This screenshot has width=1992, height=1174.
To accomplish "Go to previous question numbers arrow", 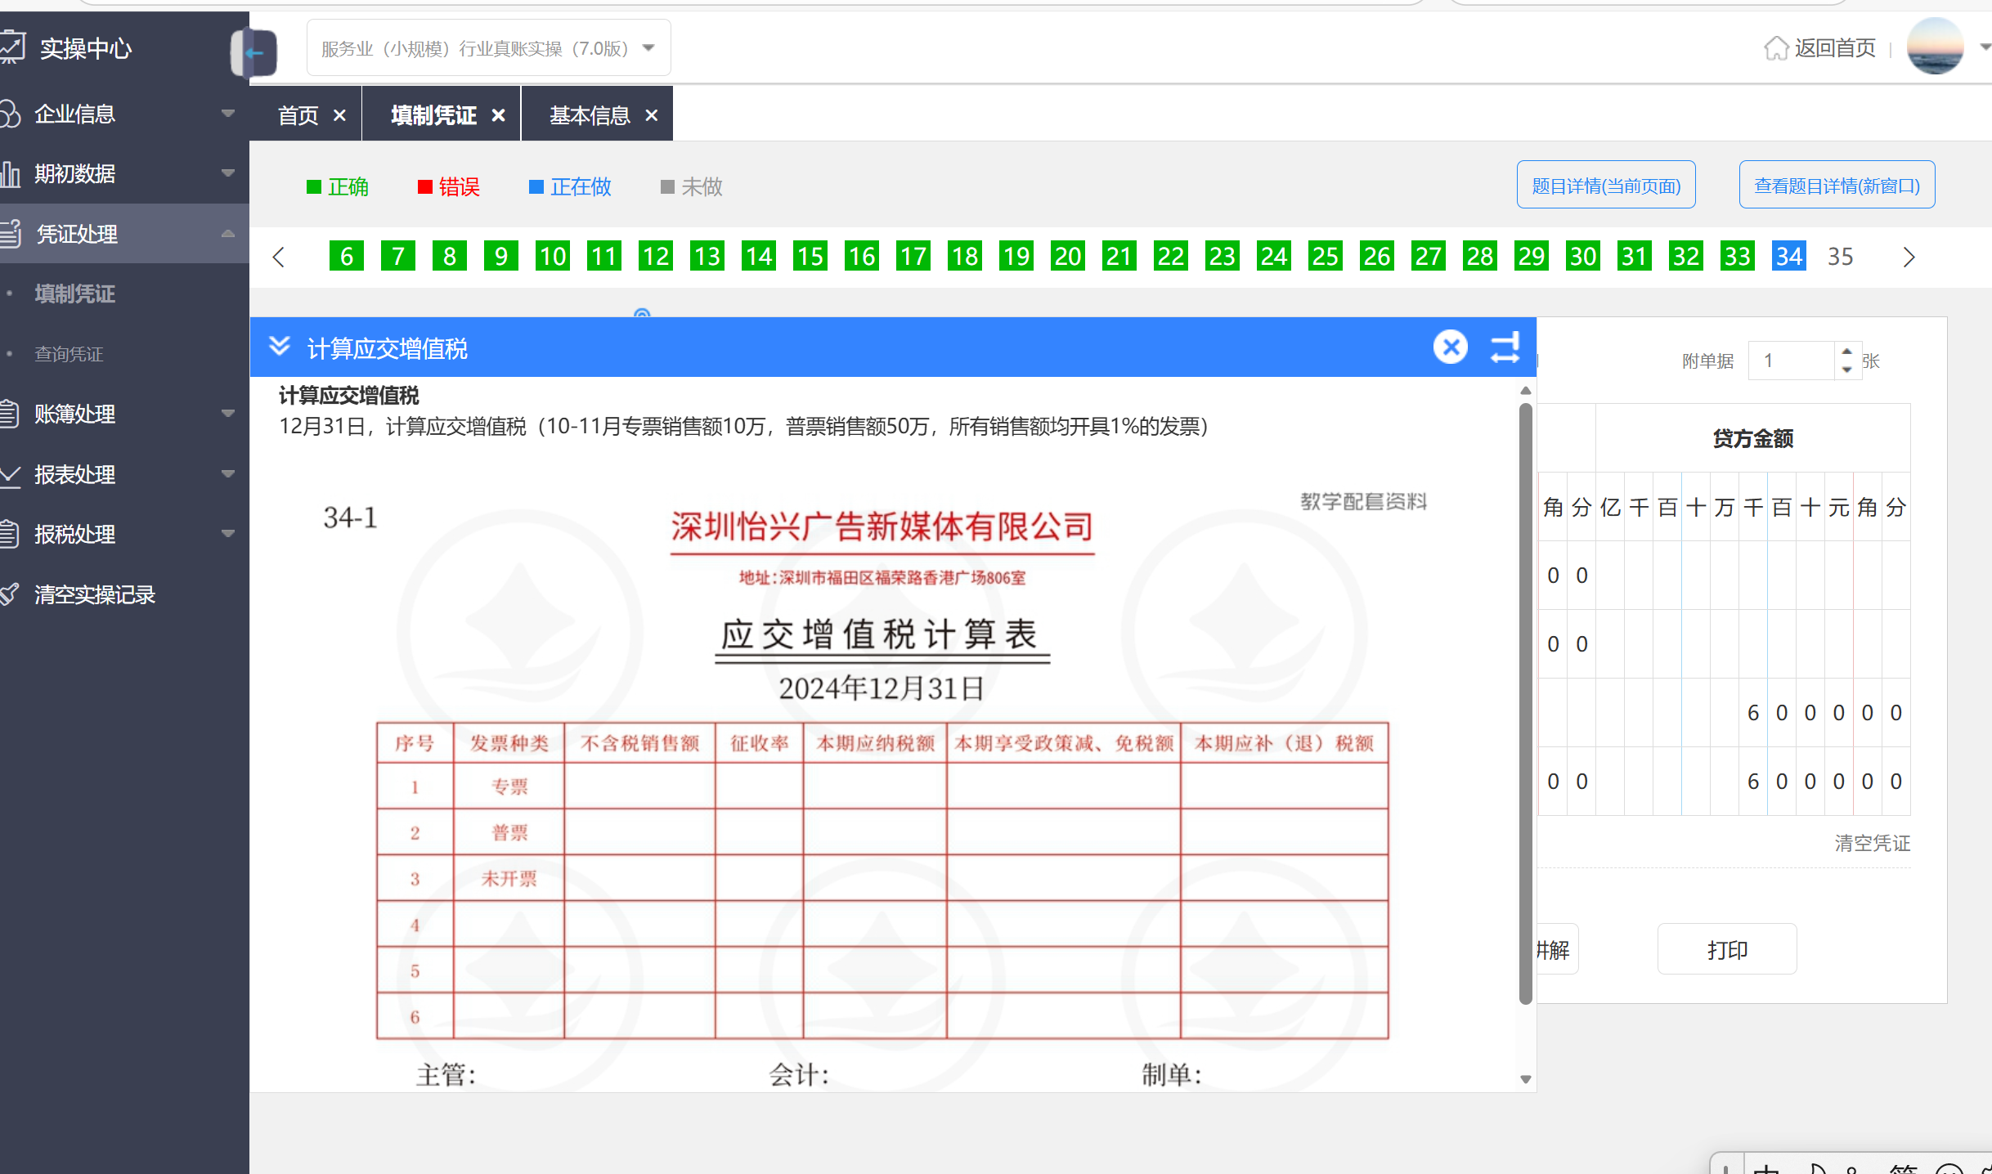I will 279,258.
